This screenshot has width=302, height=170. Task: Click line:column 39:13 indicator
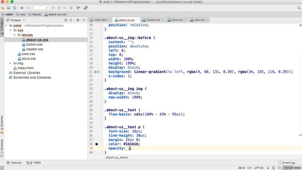tap(241, 168)
